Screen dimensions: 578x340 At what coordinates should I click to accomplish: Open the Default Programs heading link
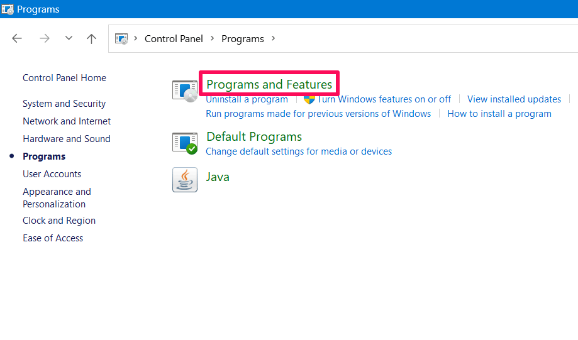click(254, 136)
